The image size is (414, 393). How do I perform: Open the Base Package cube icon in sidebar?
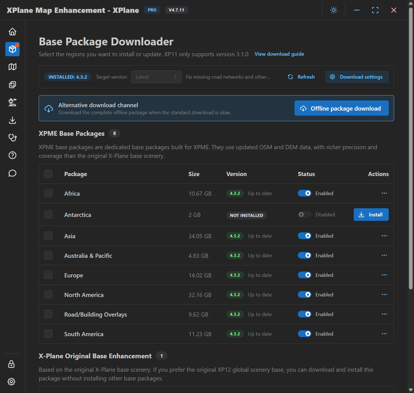click(x=12, y=49)
